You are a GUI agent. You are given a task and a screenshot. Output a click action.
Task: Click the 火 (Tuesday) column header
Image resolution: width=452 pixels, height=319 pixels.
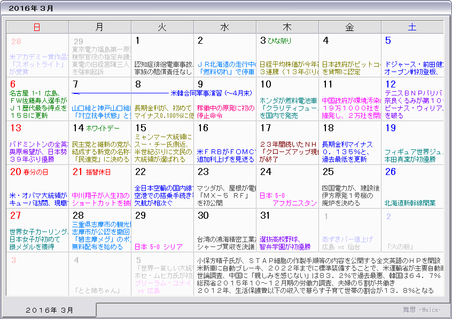tap(162, 27)
